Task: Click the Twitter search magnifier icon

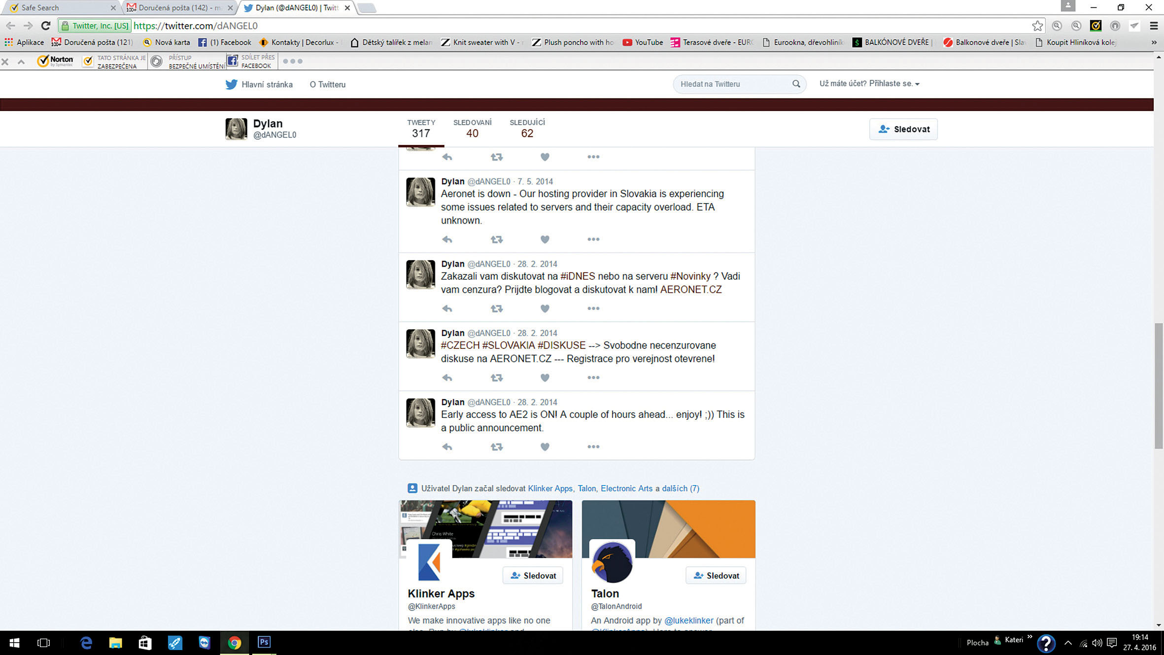Action: pyautogui.click(x=796, y=84)
